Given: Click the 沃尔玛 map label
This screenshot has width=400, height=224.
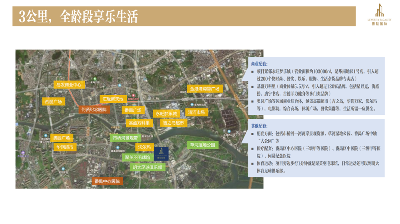Looking at the screenshot, I should pyautogui.click(x=144, y=147).
